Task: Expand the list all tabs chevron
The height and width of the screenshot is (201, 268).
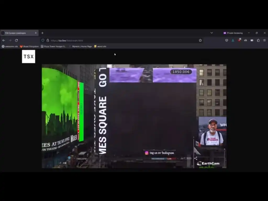Action: point(211,33)
